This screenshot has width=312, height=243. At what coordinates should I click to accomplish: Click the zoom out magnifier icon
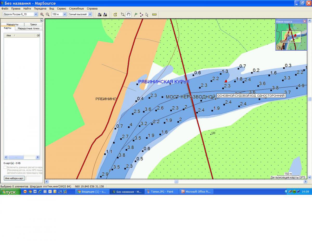[x=48, y=15]
